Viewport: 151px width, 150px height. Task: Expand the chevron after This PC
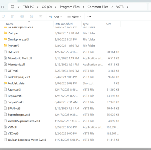(x=38, y=7)
